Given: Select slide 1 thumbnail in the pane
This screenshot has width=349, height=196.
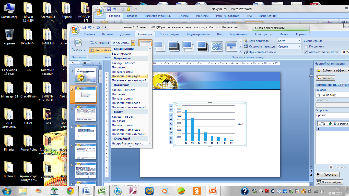Looking at the screenshot, I should point(85,76).
